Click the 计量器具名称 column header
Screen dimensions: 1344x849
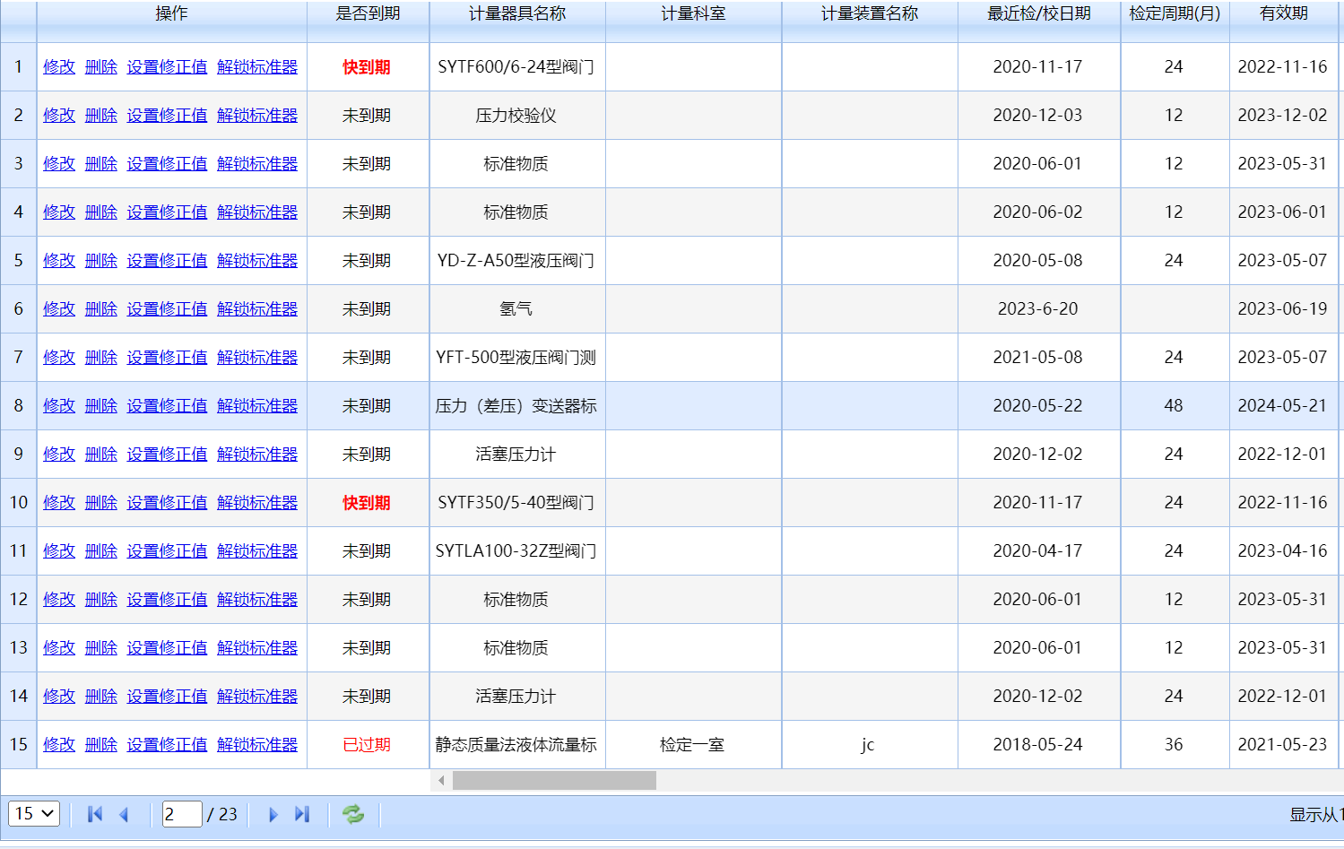(x=517, y=13)
